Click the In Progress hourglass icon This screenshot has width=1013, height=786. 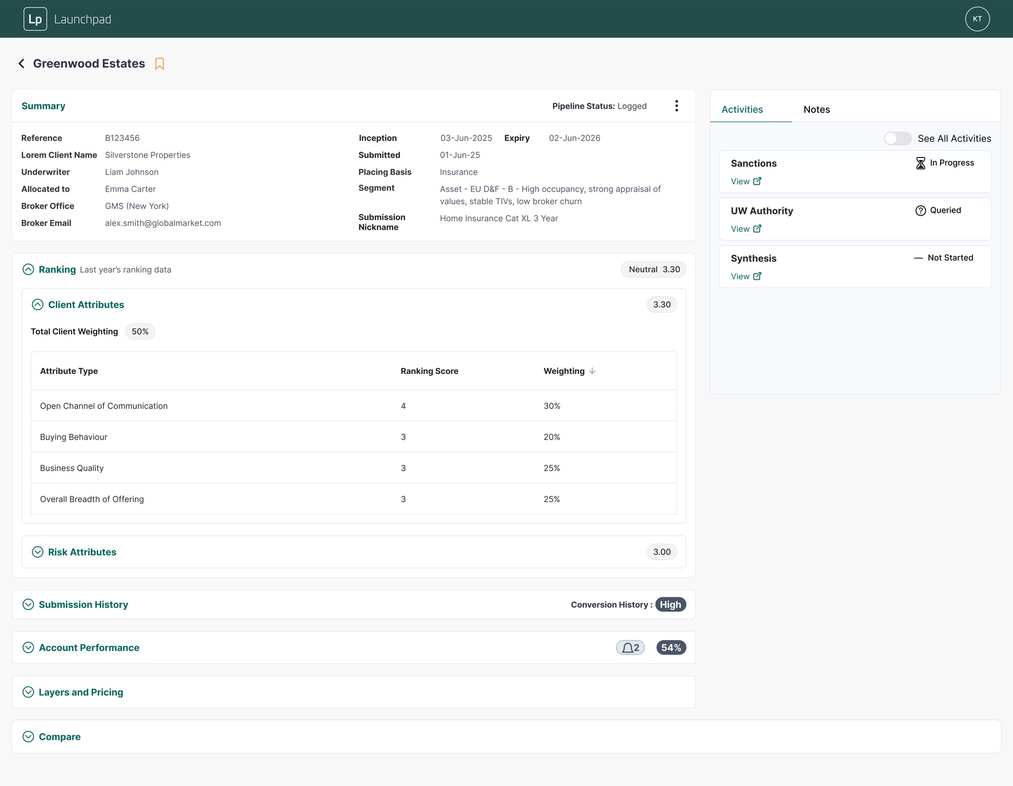(x=921, y=163)
